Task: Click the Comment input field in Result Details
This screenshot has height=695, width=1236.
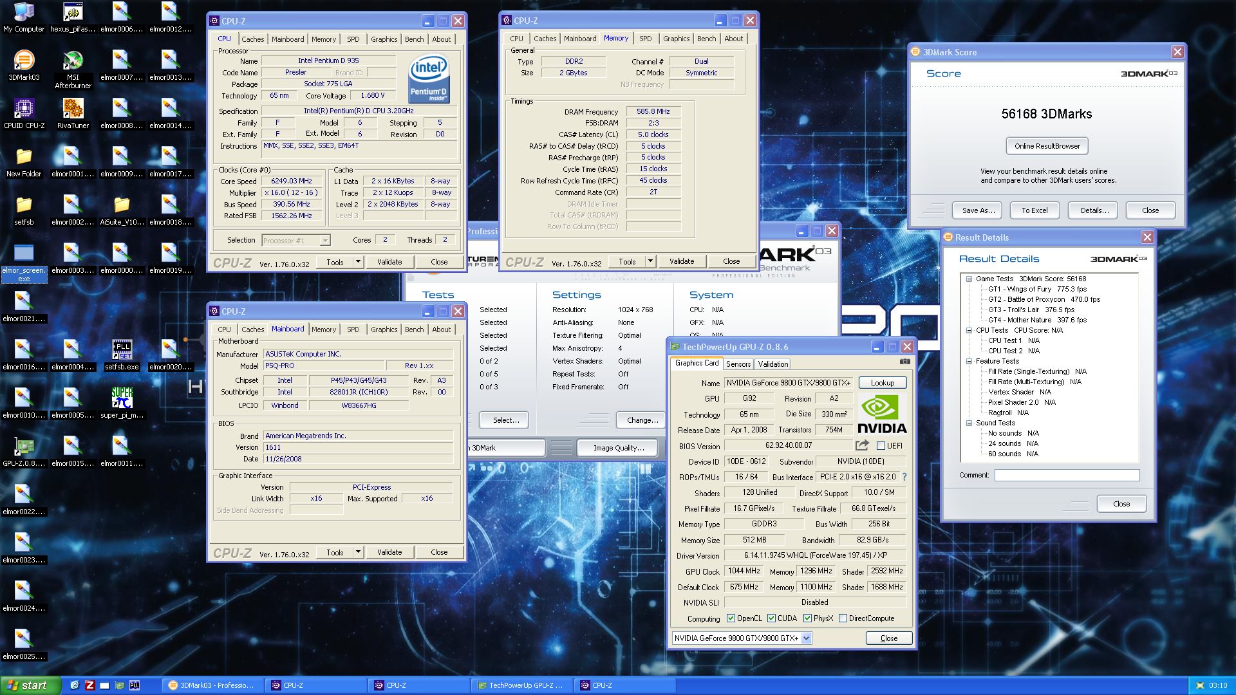Action: (1067, 475)
